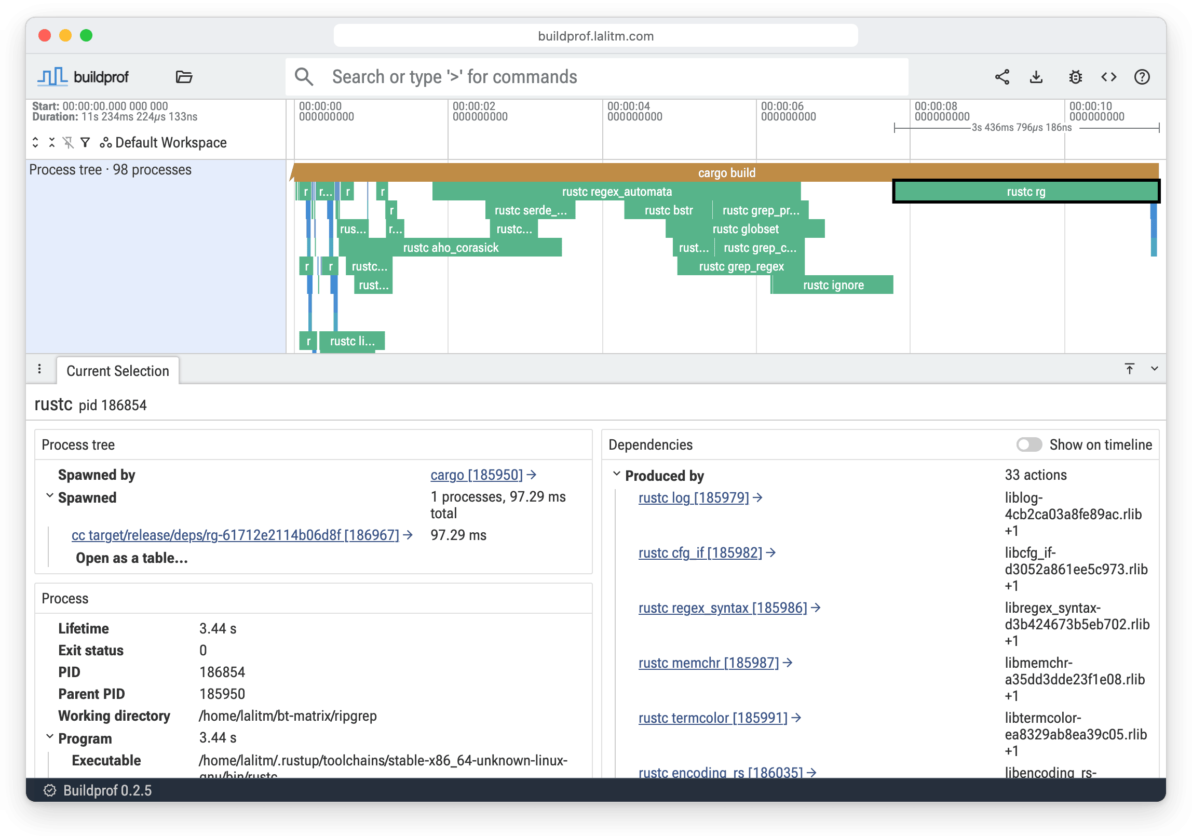Click the Buildprof version status icon
Image resolution: width=1192 pixels, height=836 pixels.
pyautogui.click(x=50, y=790)
